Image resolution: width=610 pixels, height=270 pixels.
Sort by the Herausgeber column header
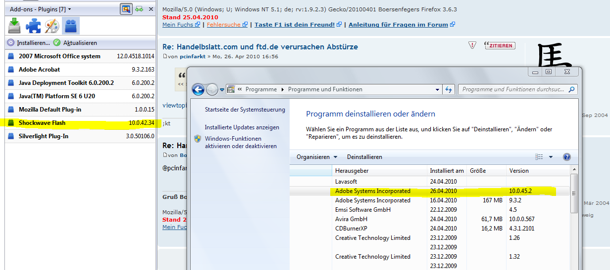click(379, 171)
